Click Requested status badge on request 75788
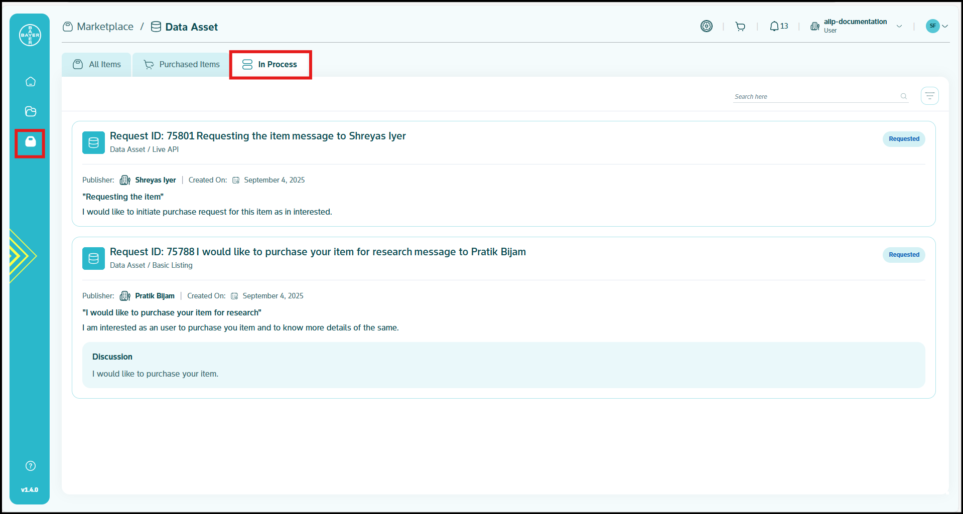963x514 pixels. 903,255
